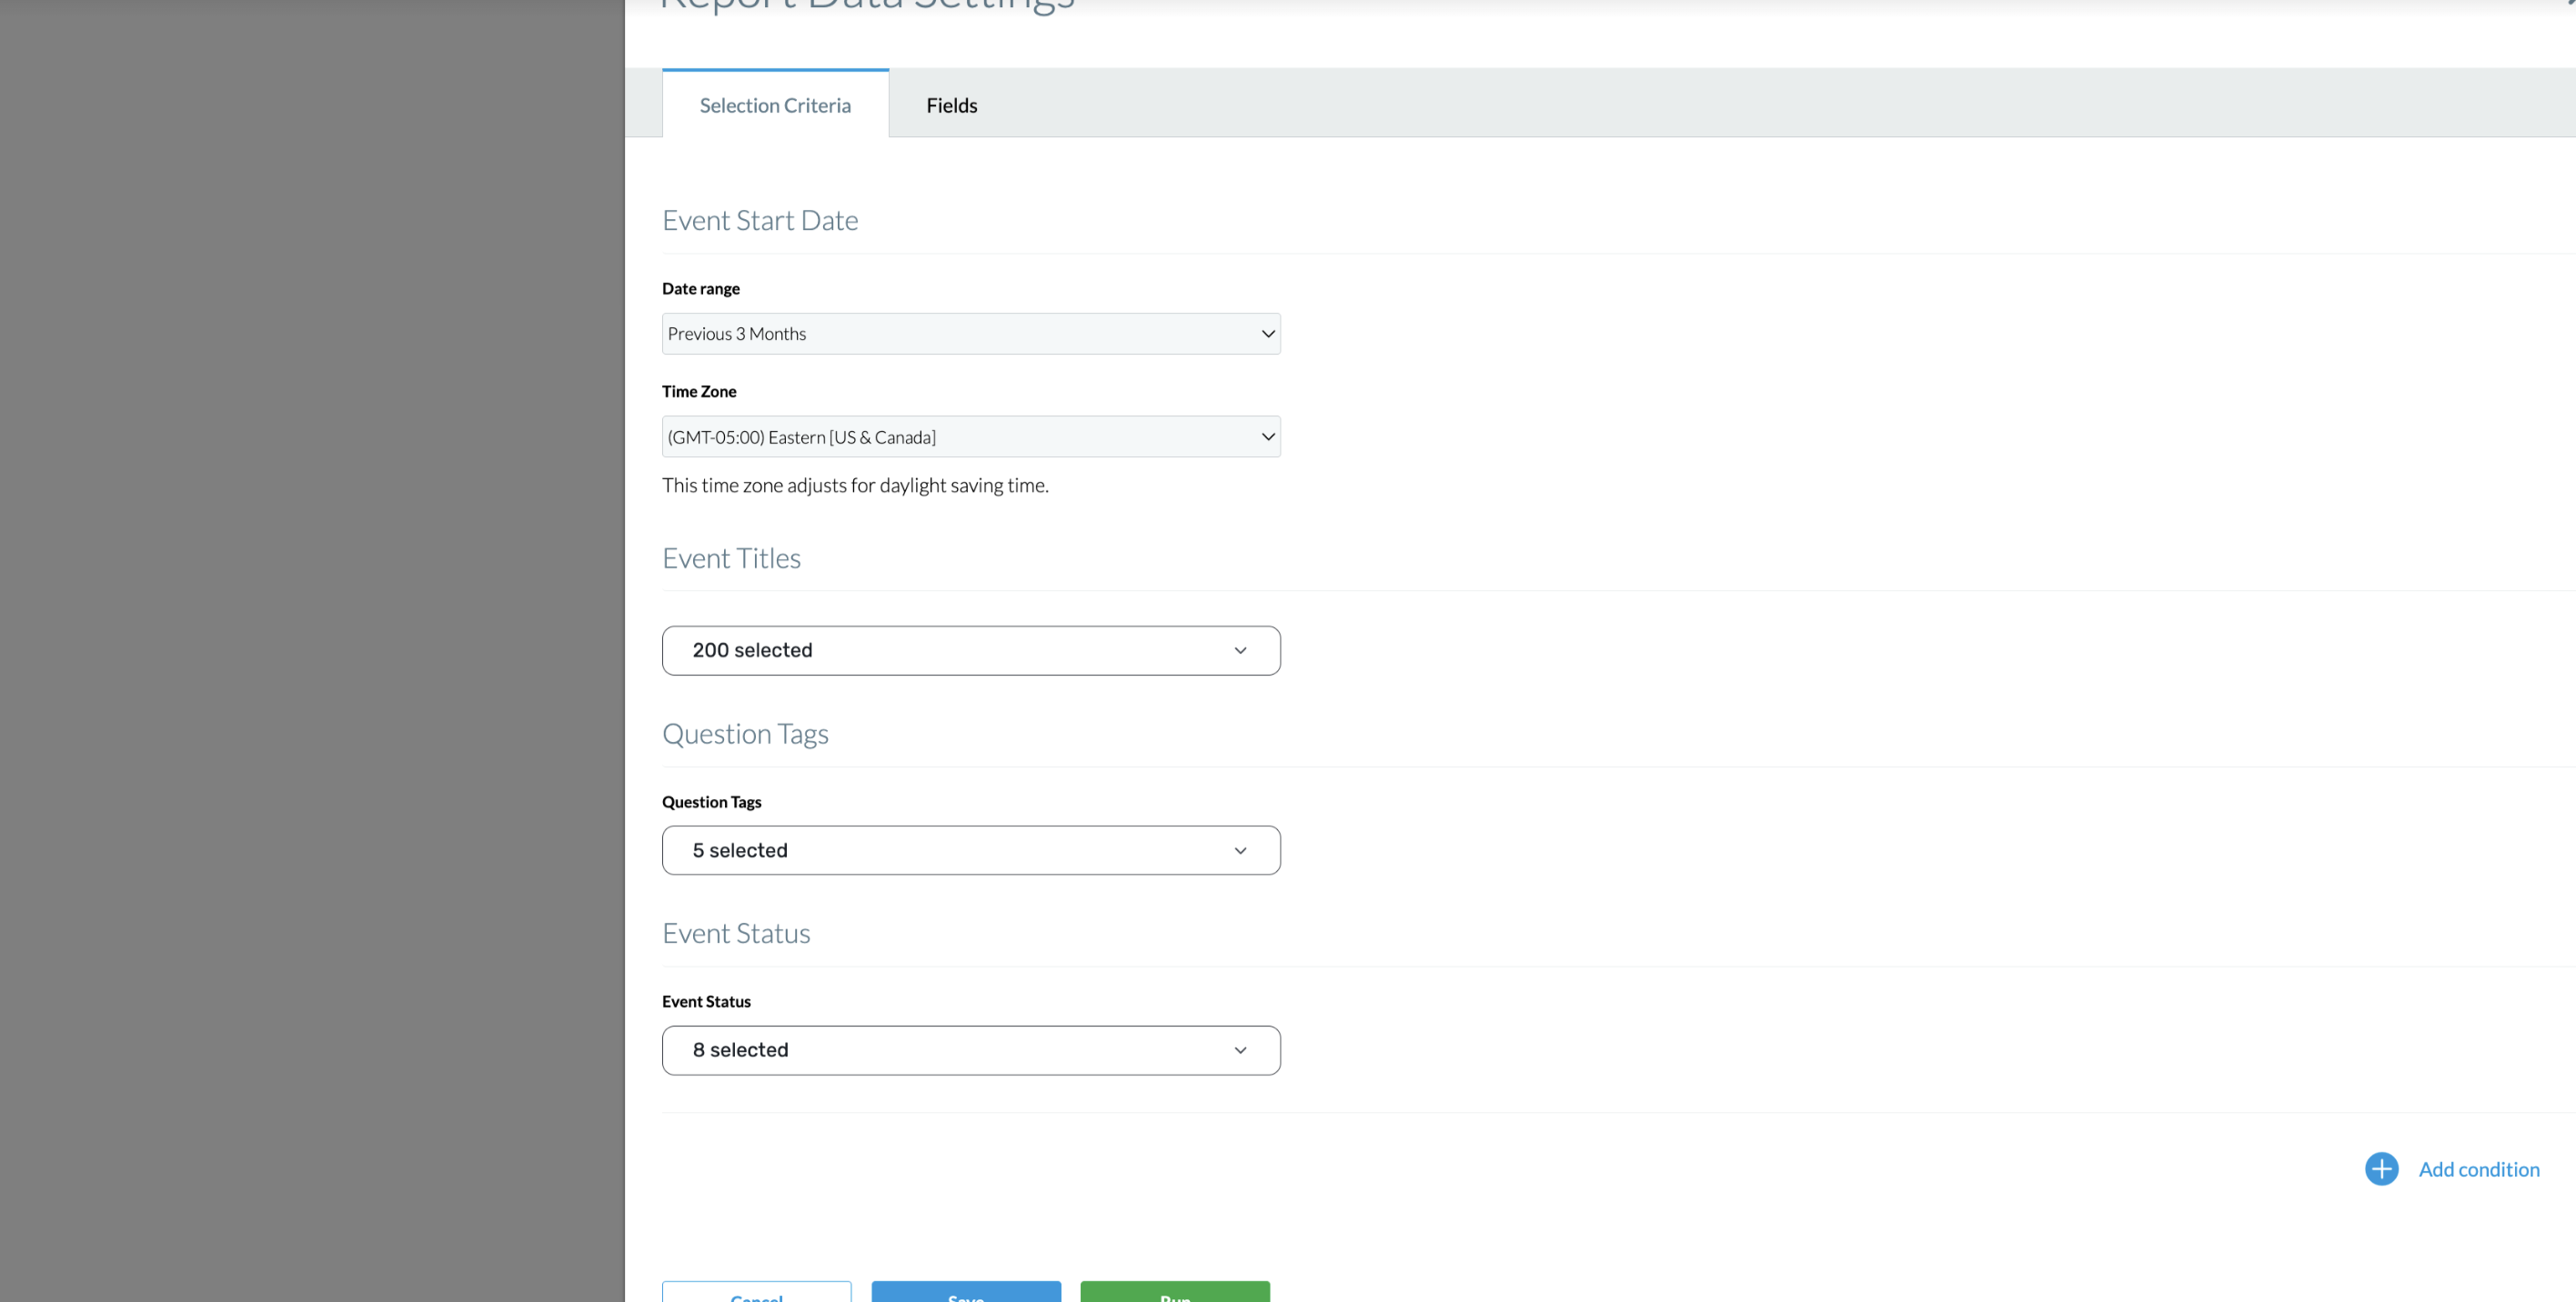The height and width of the screenshot is (1302, 2576).
Task: Click the Add condition link text
Action: point(2478,1169)
